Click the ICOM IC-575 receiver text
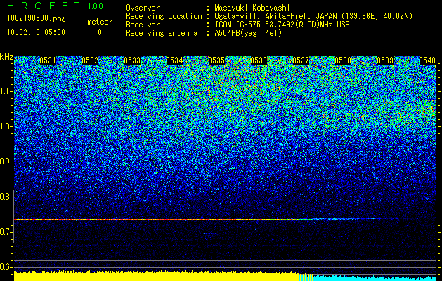 point(282,25)
